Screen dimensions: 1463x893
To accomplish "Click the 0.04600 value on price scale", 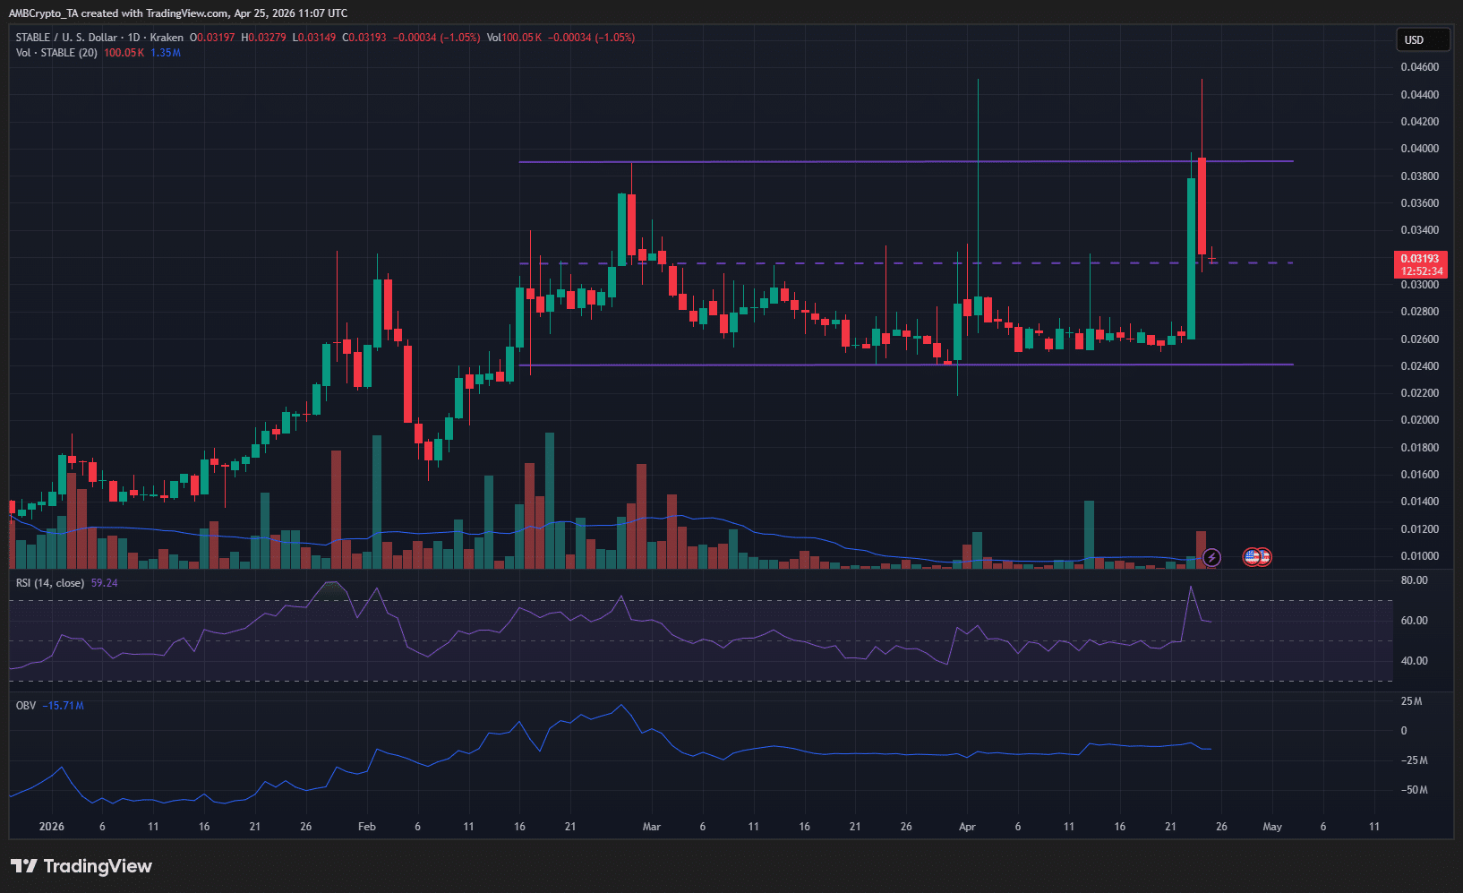I will pyautogui.click(x=1422, y=66).
